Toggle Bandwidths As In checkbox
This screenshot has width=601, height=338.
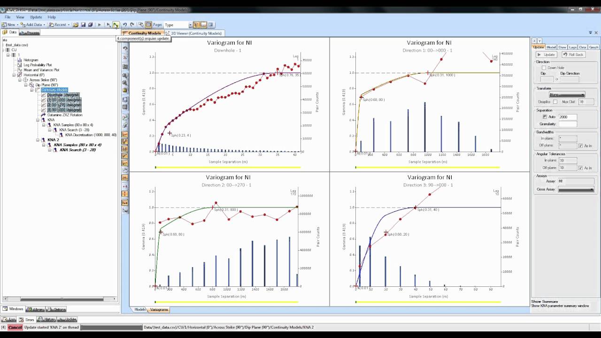[581, 146]
